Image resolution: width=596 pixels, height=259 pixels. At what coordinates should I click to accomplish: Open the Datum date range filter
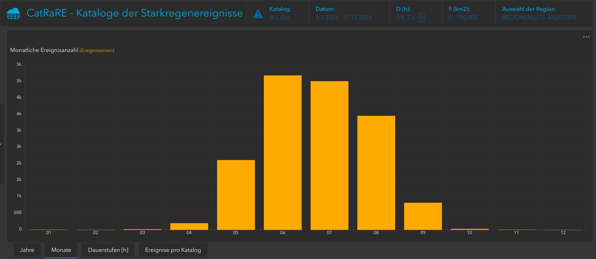344,17
